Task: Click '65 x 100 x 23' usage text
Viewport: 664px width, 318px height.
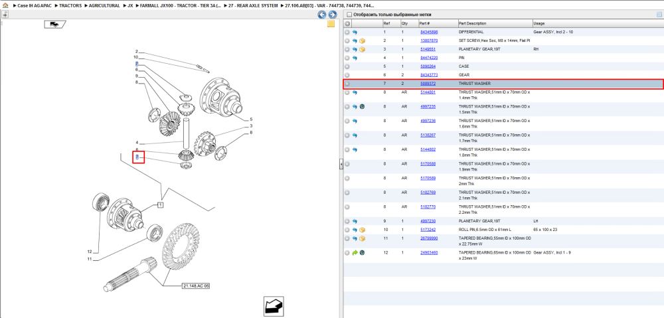Action: tap(544, 230)
